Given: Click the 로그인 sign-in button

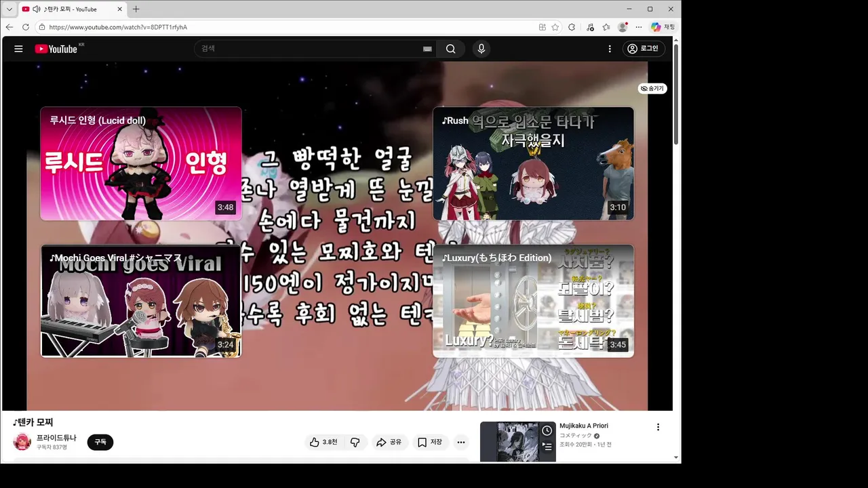Looking at the screenshot, I should click(644, 49).
